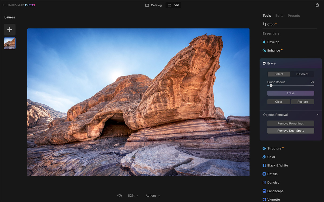The height and width of the screenshot is (202, 324).
Task: Open the Crop AI tool
Action: click(x=270, y=24)
